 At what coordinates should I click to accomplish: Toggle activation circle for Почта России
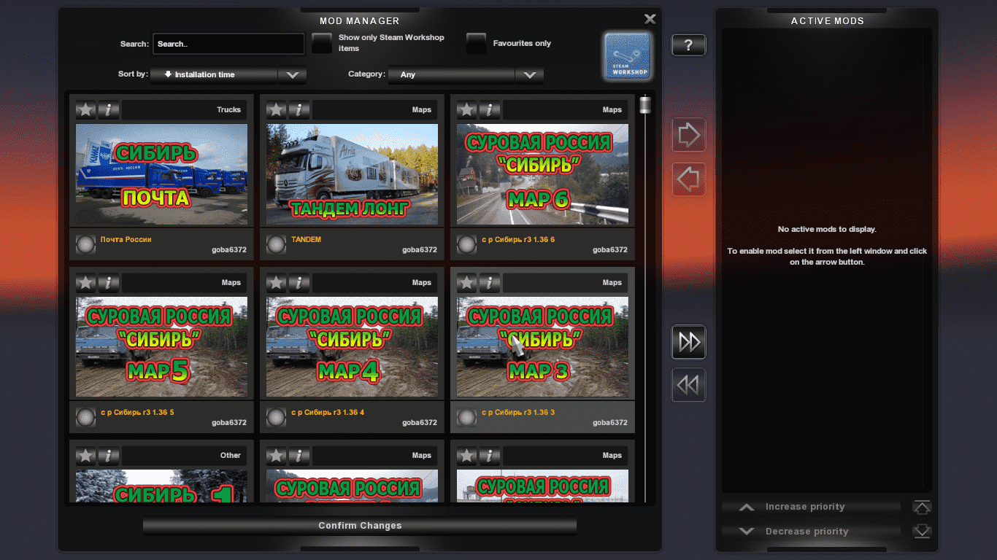coord(86,244)
